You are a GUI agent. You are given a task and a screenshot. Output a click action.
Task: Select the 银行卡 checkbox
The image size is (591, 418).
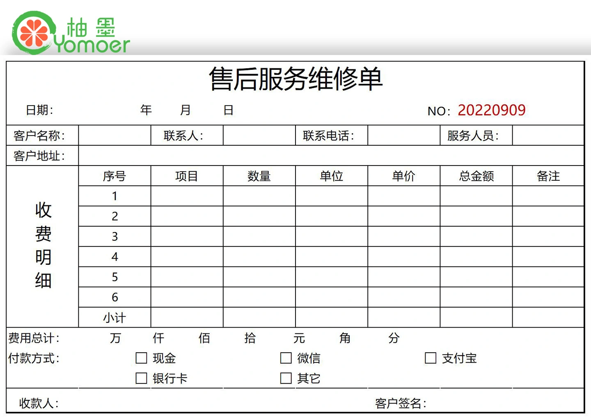pos(141,378)
